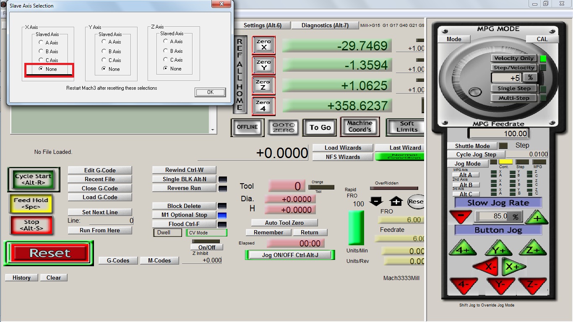Click the red X- jog arrow
The height and width of the screenshot is (322, 573).
click(x=487, y=267)
